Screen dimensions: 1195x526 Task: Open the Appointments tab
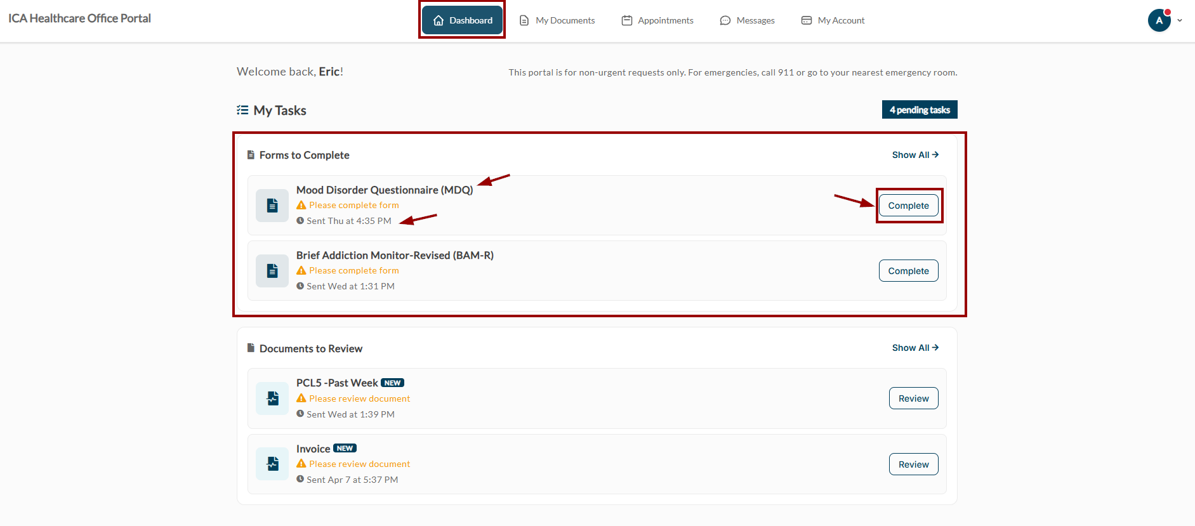click(657, 20)
